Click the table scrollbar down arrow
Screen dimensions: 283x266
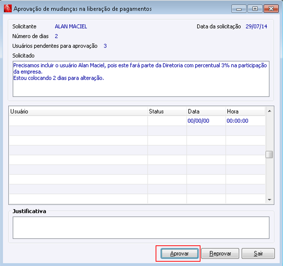270,199
